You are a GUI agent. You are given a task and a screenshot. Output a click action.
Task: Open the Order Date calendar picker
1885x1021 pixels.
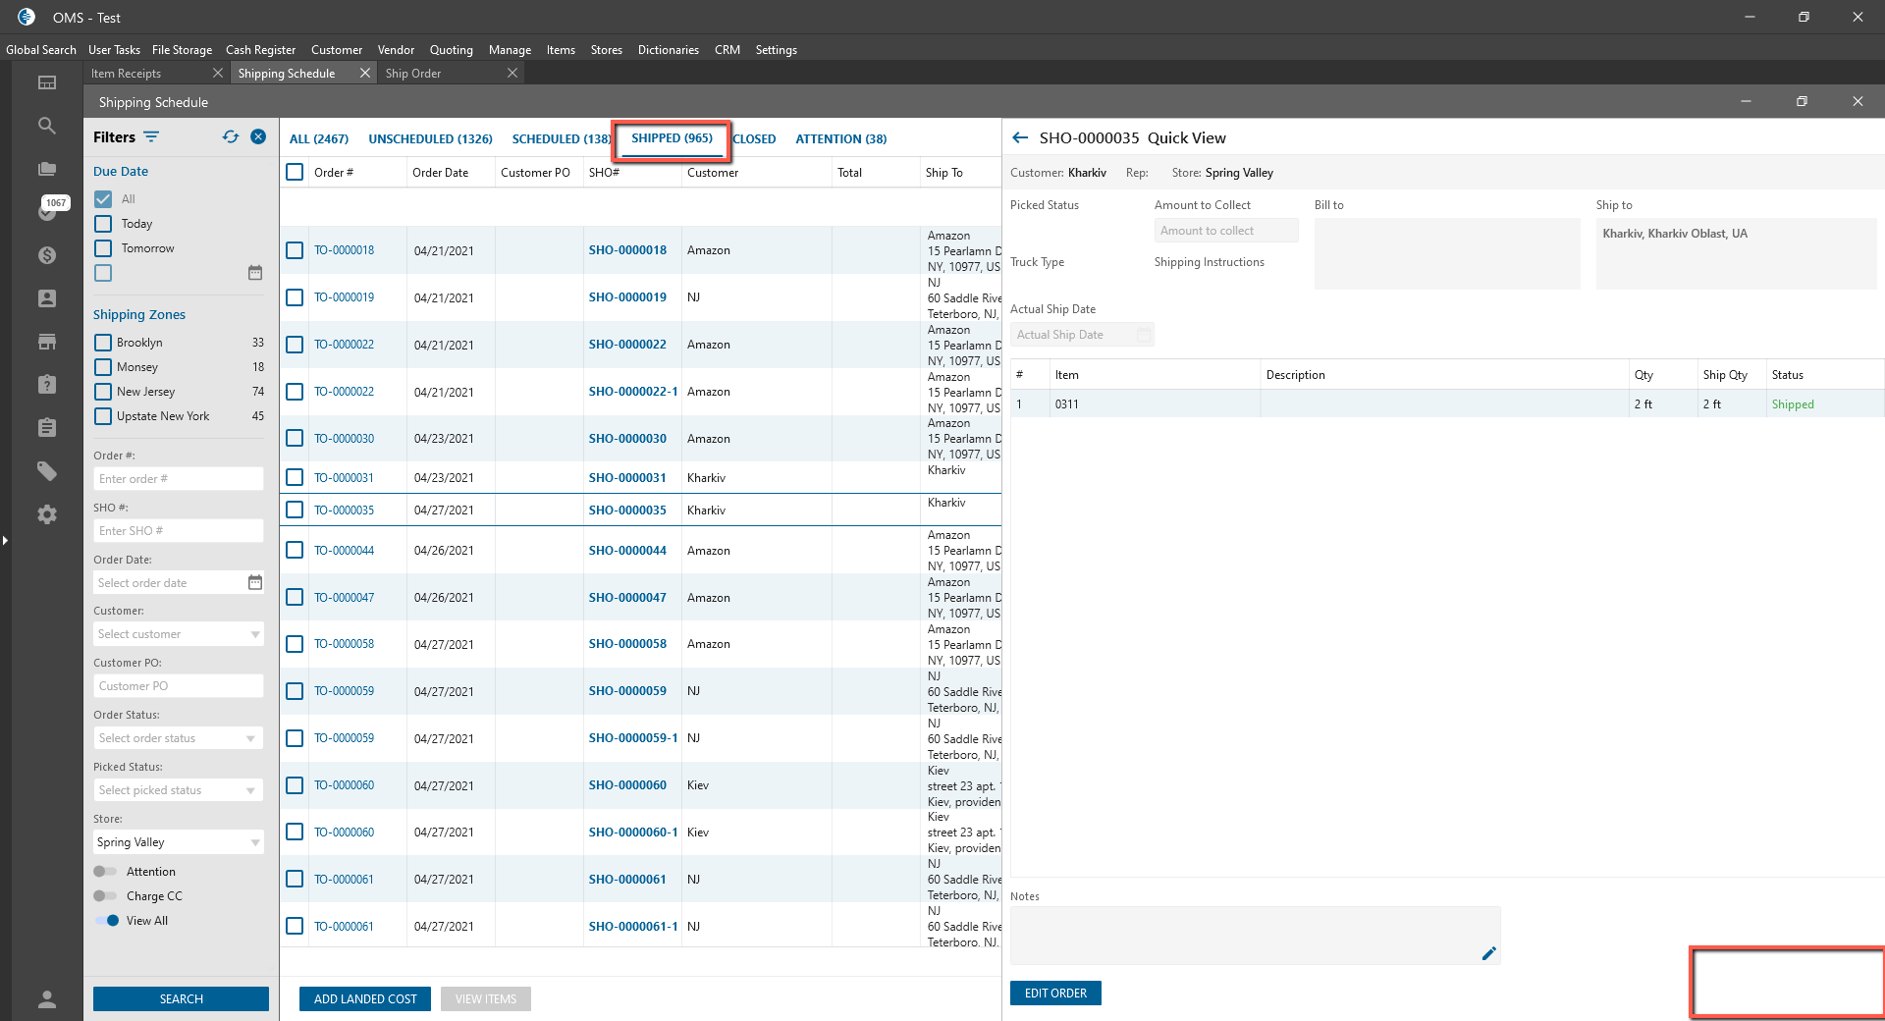click(255, 583)
